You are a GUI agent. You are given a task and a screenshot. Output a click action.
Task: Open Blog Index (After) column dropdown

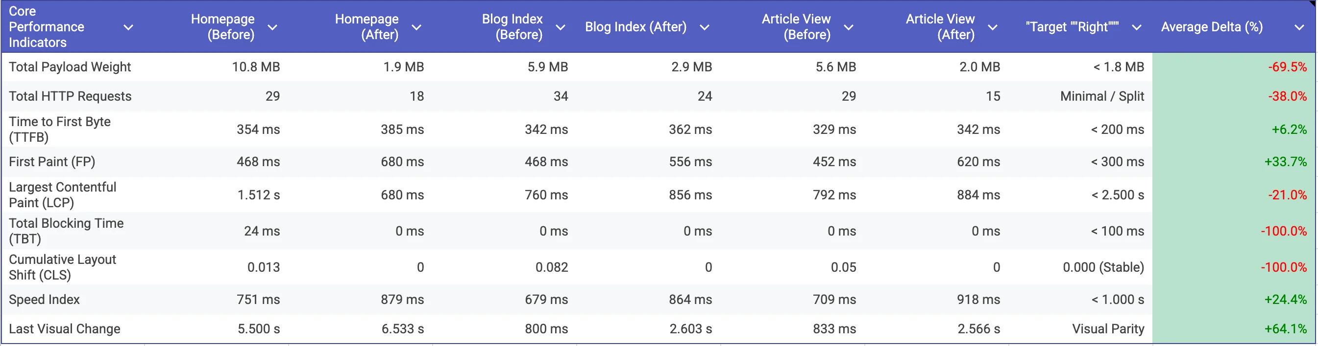tap(705, 27)
